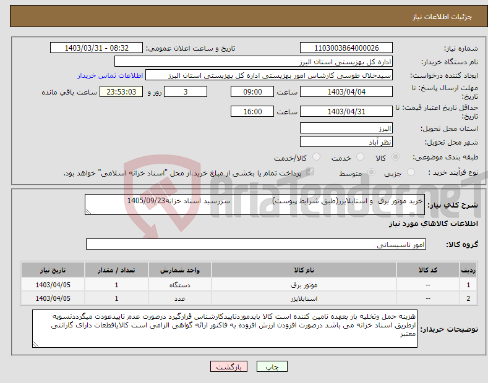Click the price validity date 1403/04/31

[346, 111]
